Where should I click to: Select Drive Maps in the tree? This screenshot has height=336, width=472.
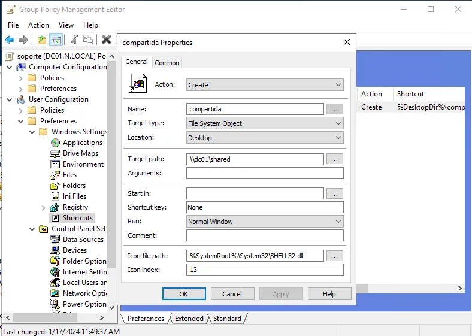80,153
